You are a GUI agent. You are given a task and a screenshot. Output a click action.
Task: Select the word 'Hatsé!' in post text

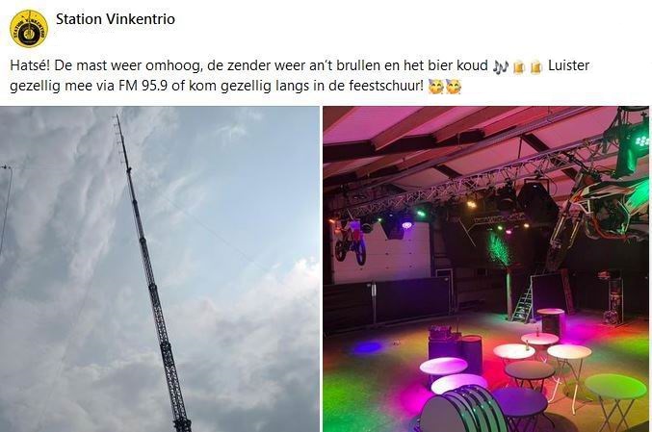(x=30, y=65)
